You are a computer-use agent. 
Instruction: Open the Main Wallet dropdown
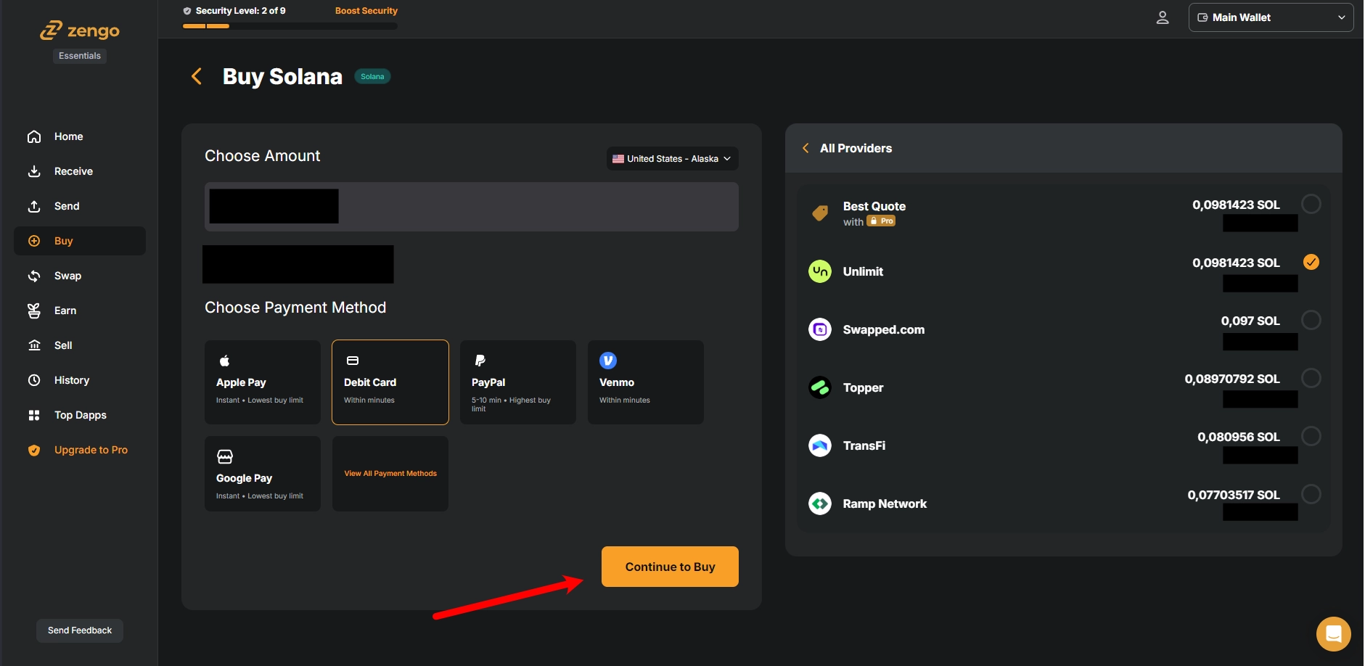click(1270, 17)
